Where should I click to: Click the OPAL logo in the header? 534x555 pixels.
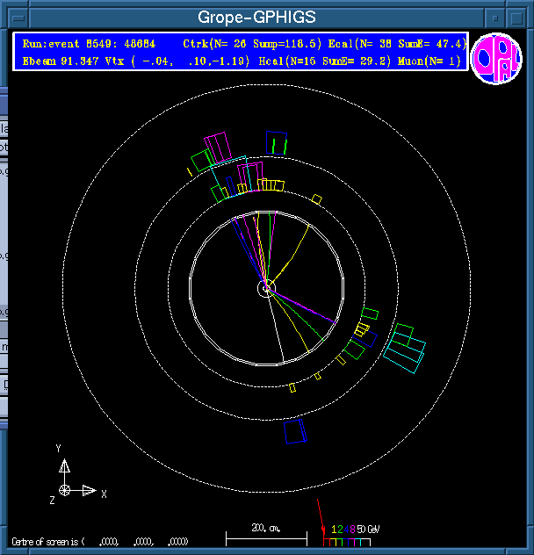coord(496,58)
